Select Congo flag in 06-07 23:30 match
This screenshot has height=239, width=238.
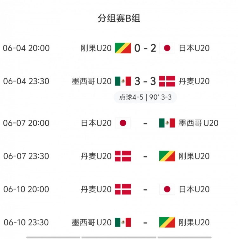(x=167, y=156)
